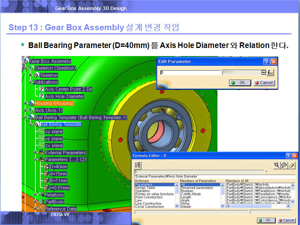Click the D=40mm parameter icon in tree
The image size is (300, 225).
pyautogui.click(x=46, y=167)
